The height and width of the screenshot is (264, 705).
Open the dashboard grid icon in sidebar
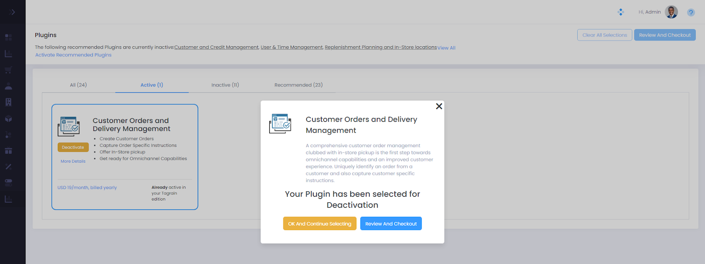pos(8,37)
